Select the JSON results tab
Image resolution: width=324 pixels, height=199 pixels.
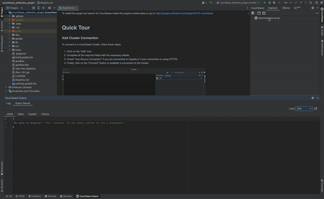10,114
